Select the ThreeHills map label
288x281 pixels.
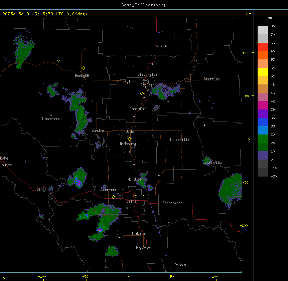[x=179, y=139]
